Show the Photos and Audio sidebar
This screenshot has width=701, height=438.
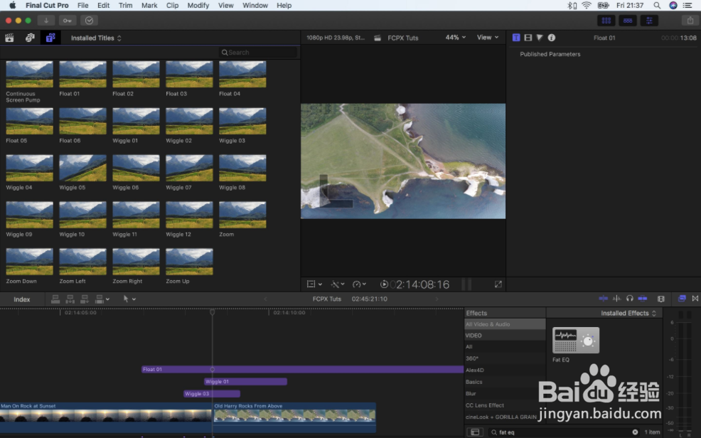pos(30,38)
